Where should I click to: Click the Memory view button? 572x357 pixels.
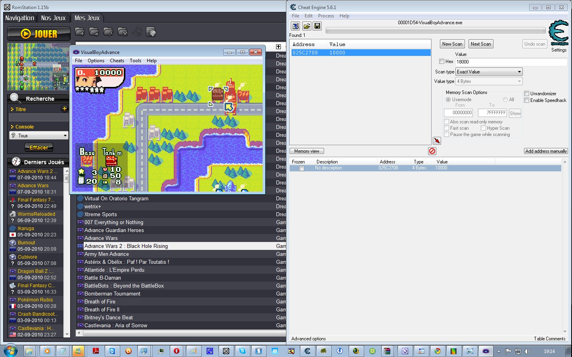coord(307,151)
